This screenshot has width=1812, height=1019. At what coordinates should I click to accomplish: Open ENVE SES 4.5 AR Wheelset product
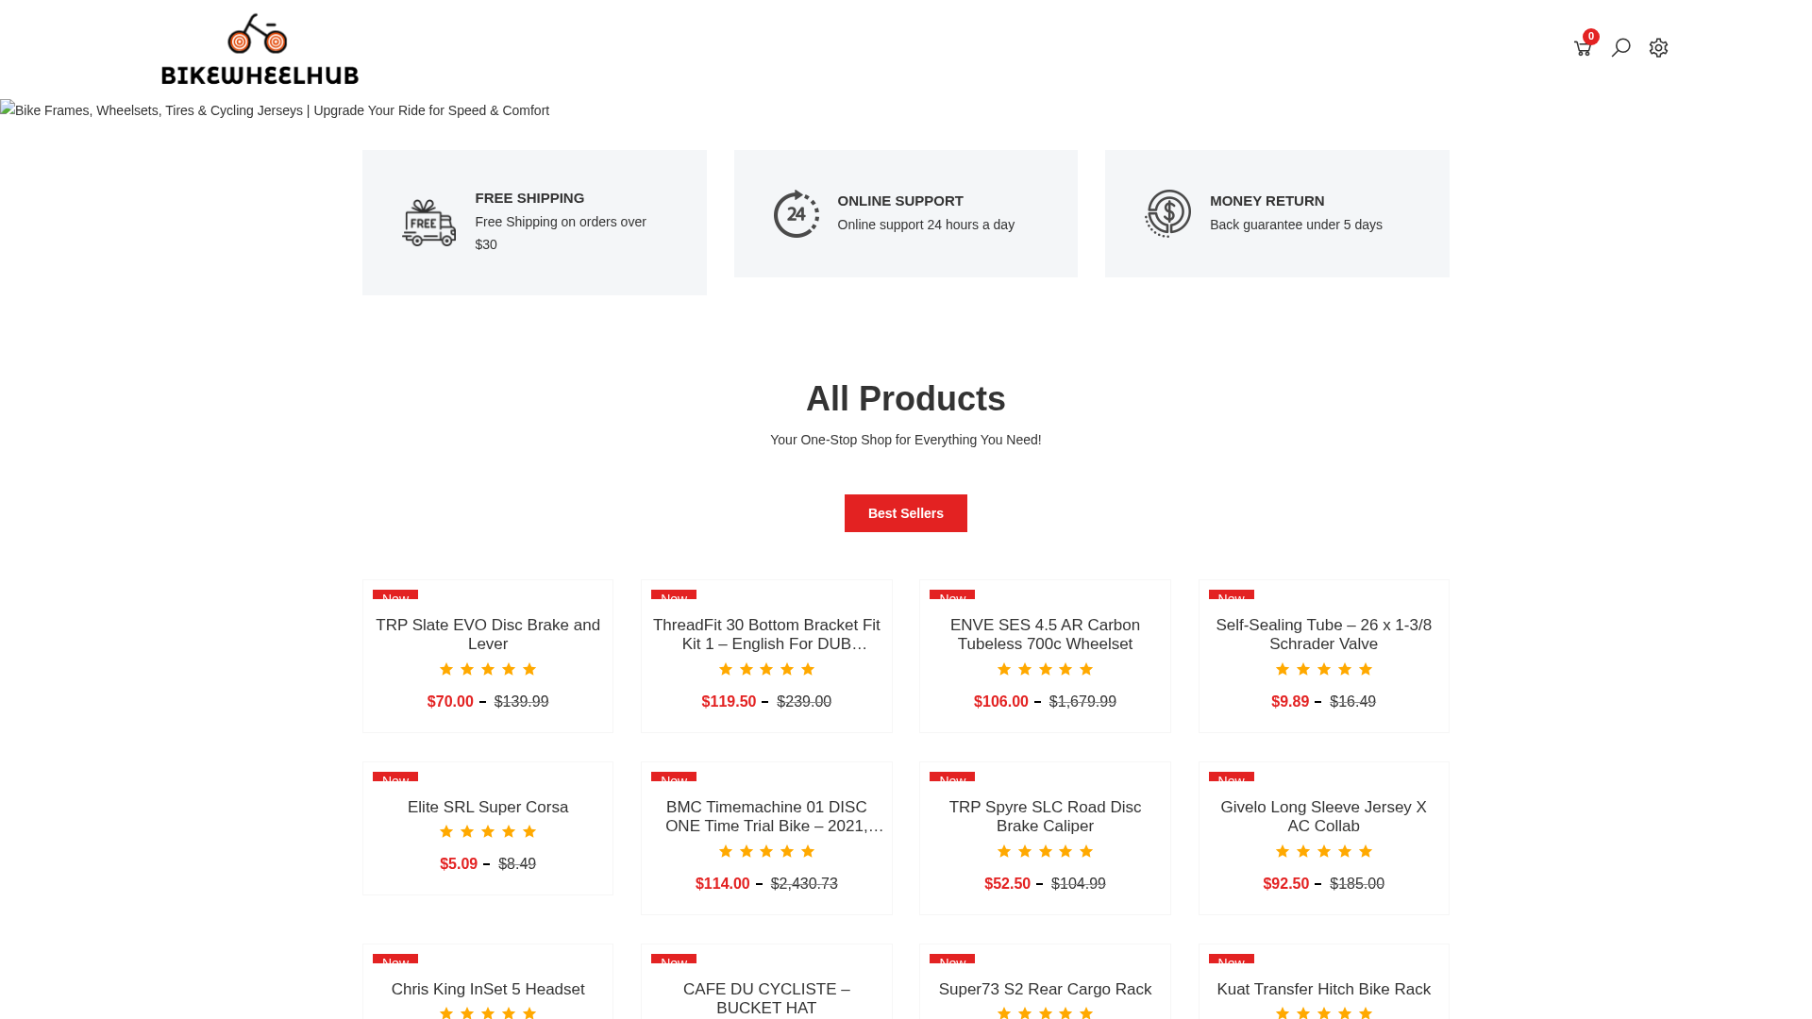1045,634
